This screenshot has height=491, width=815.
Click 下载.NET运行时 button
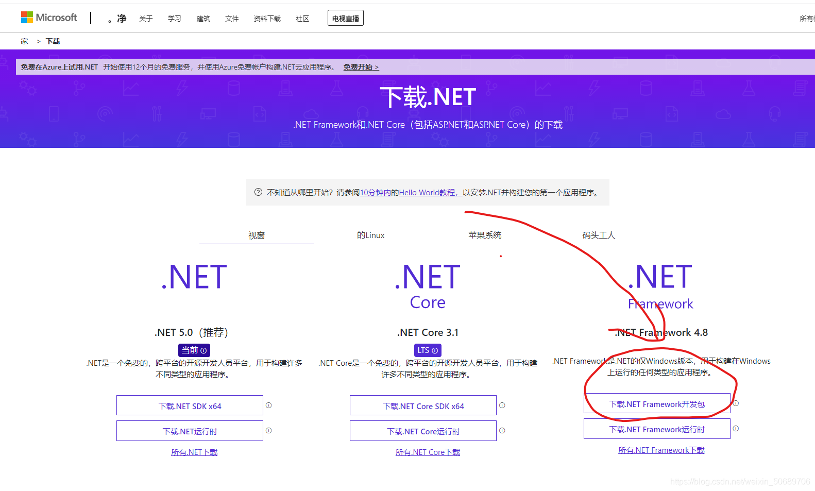190,431
